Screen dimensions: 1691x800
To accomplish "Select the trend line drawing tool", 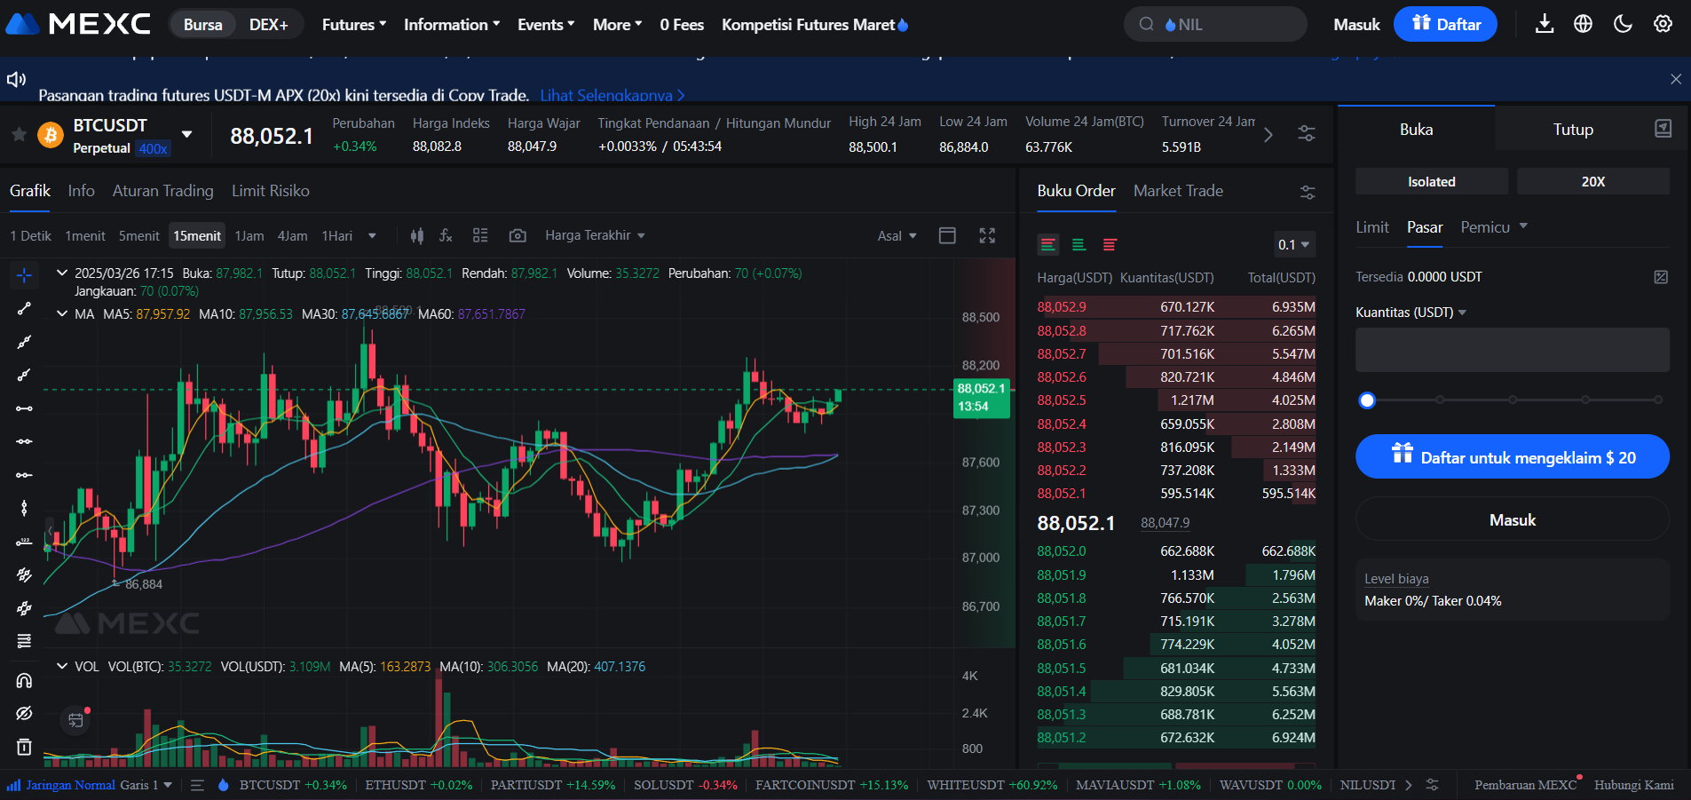I will tap(24, 308).
